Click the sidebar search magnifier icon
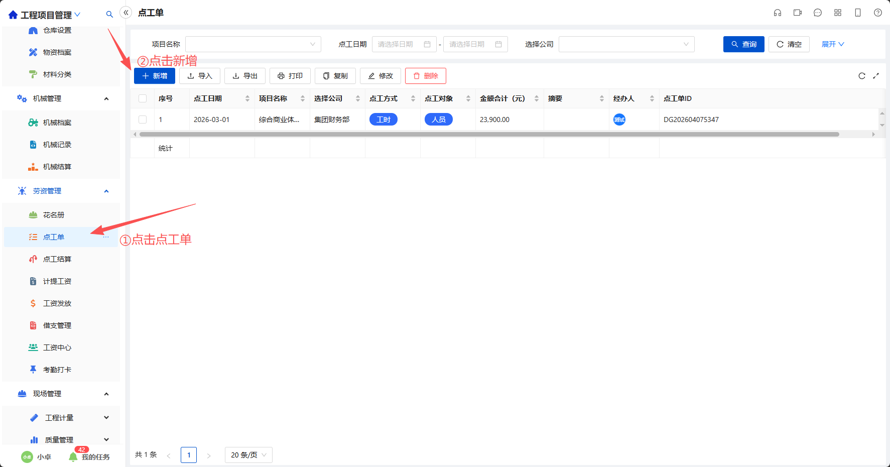Screen dimensions: 890x467 tap(109, 15)
